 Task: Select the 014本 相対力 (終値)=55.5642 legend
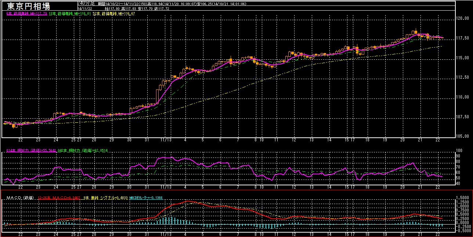(31, 151)
